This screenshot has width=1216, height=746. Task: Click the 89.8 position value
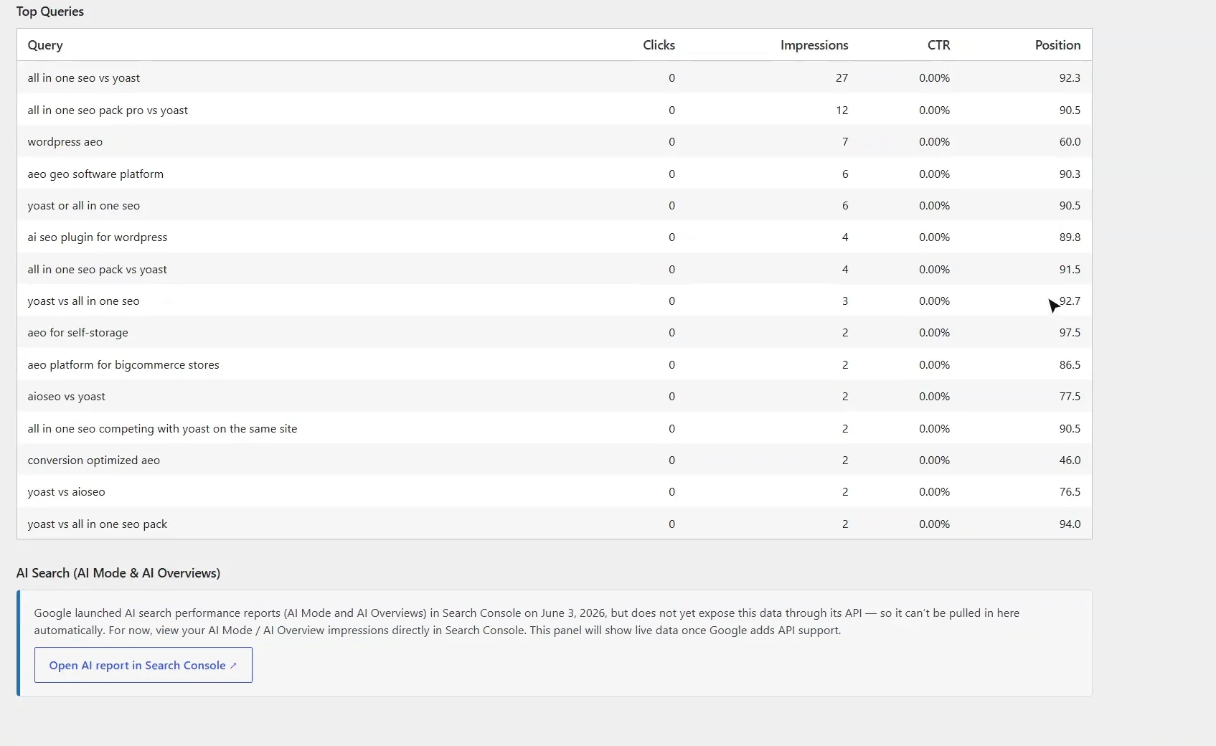tap(1070, 237)
